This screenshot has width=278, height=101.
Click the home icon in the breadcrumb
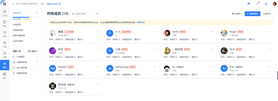point(13,4)
